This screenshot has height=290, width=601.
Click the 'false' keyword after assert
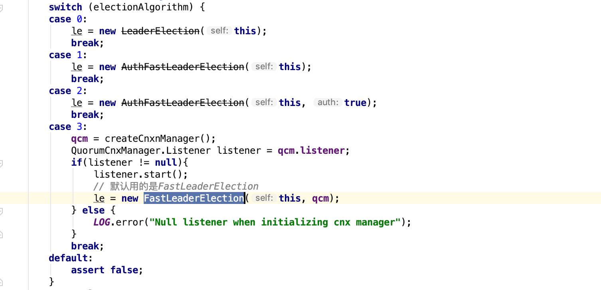pos(124,270)
